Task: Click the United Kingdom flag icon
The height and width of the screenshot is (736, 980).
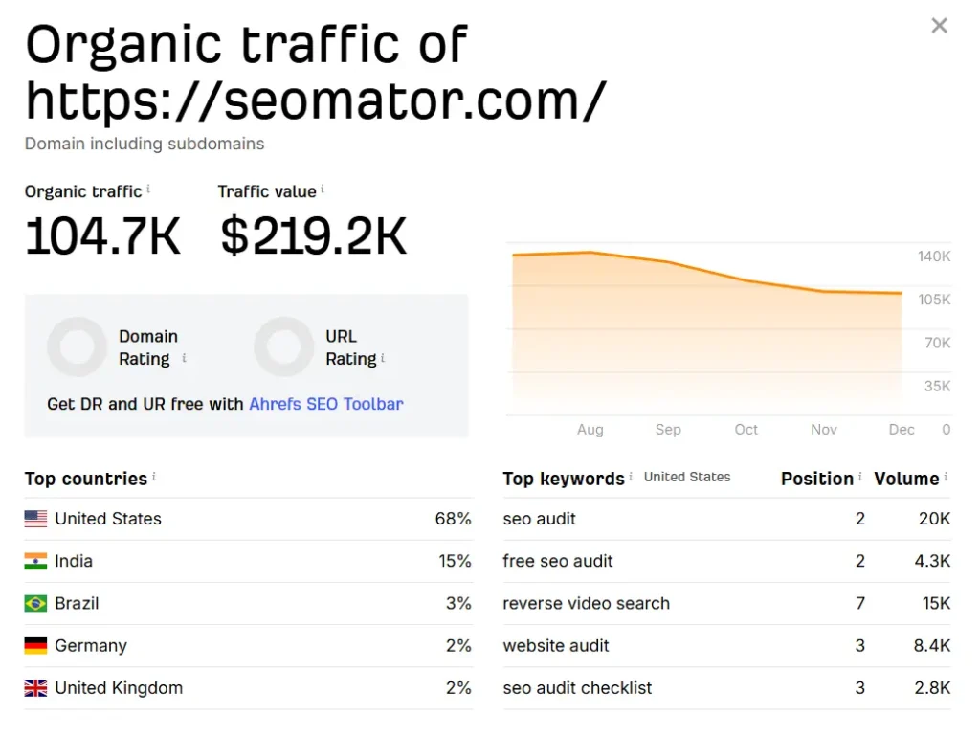Action: (x=35, y=687)
